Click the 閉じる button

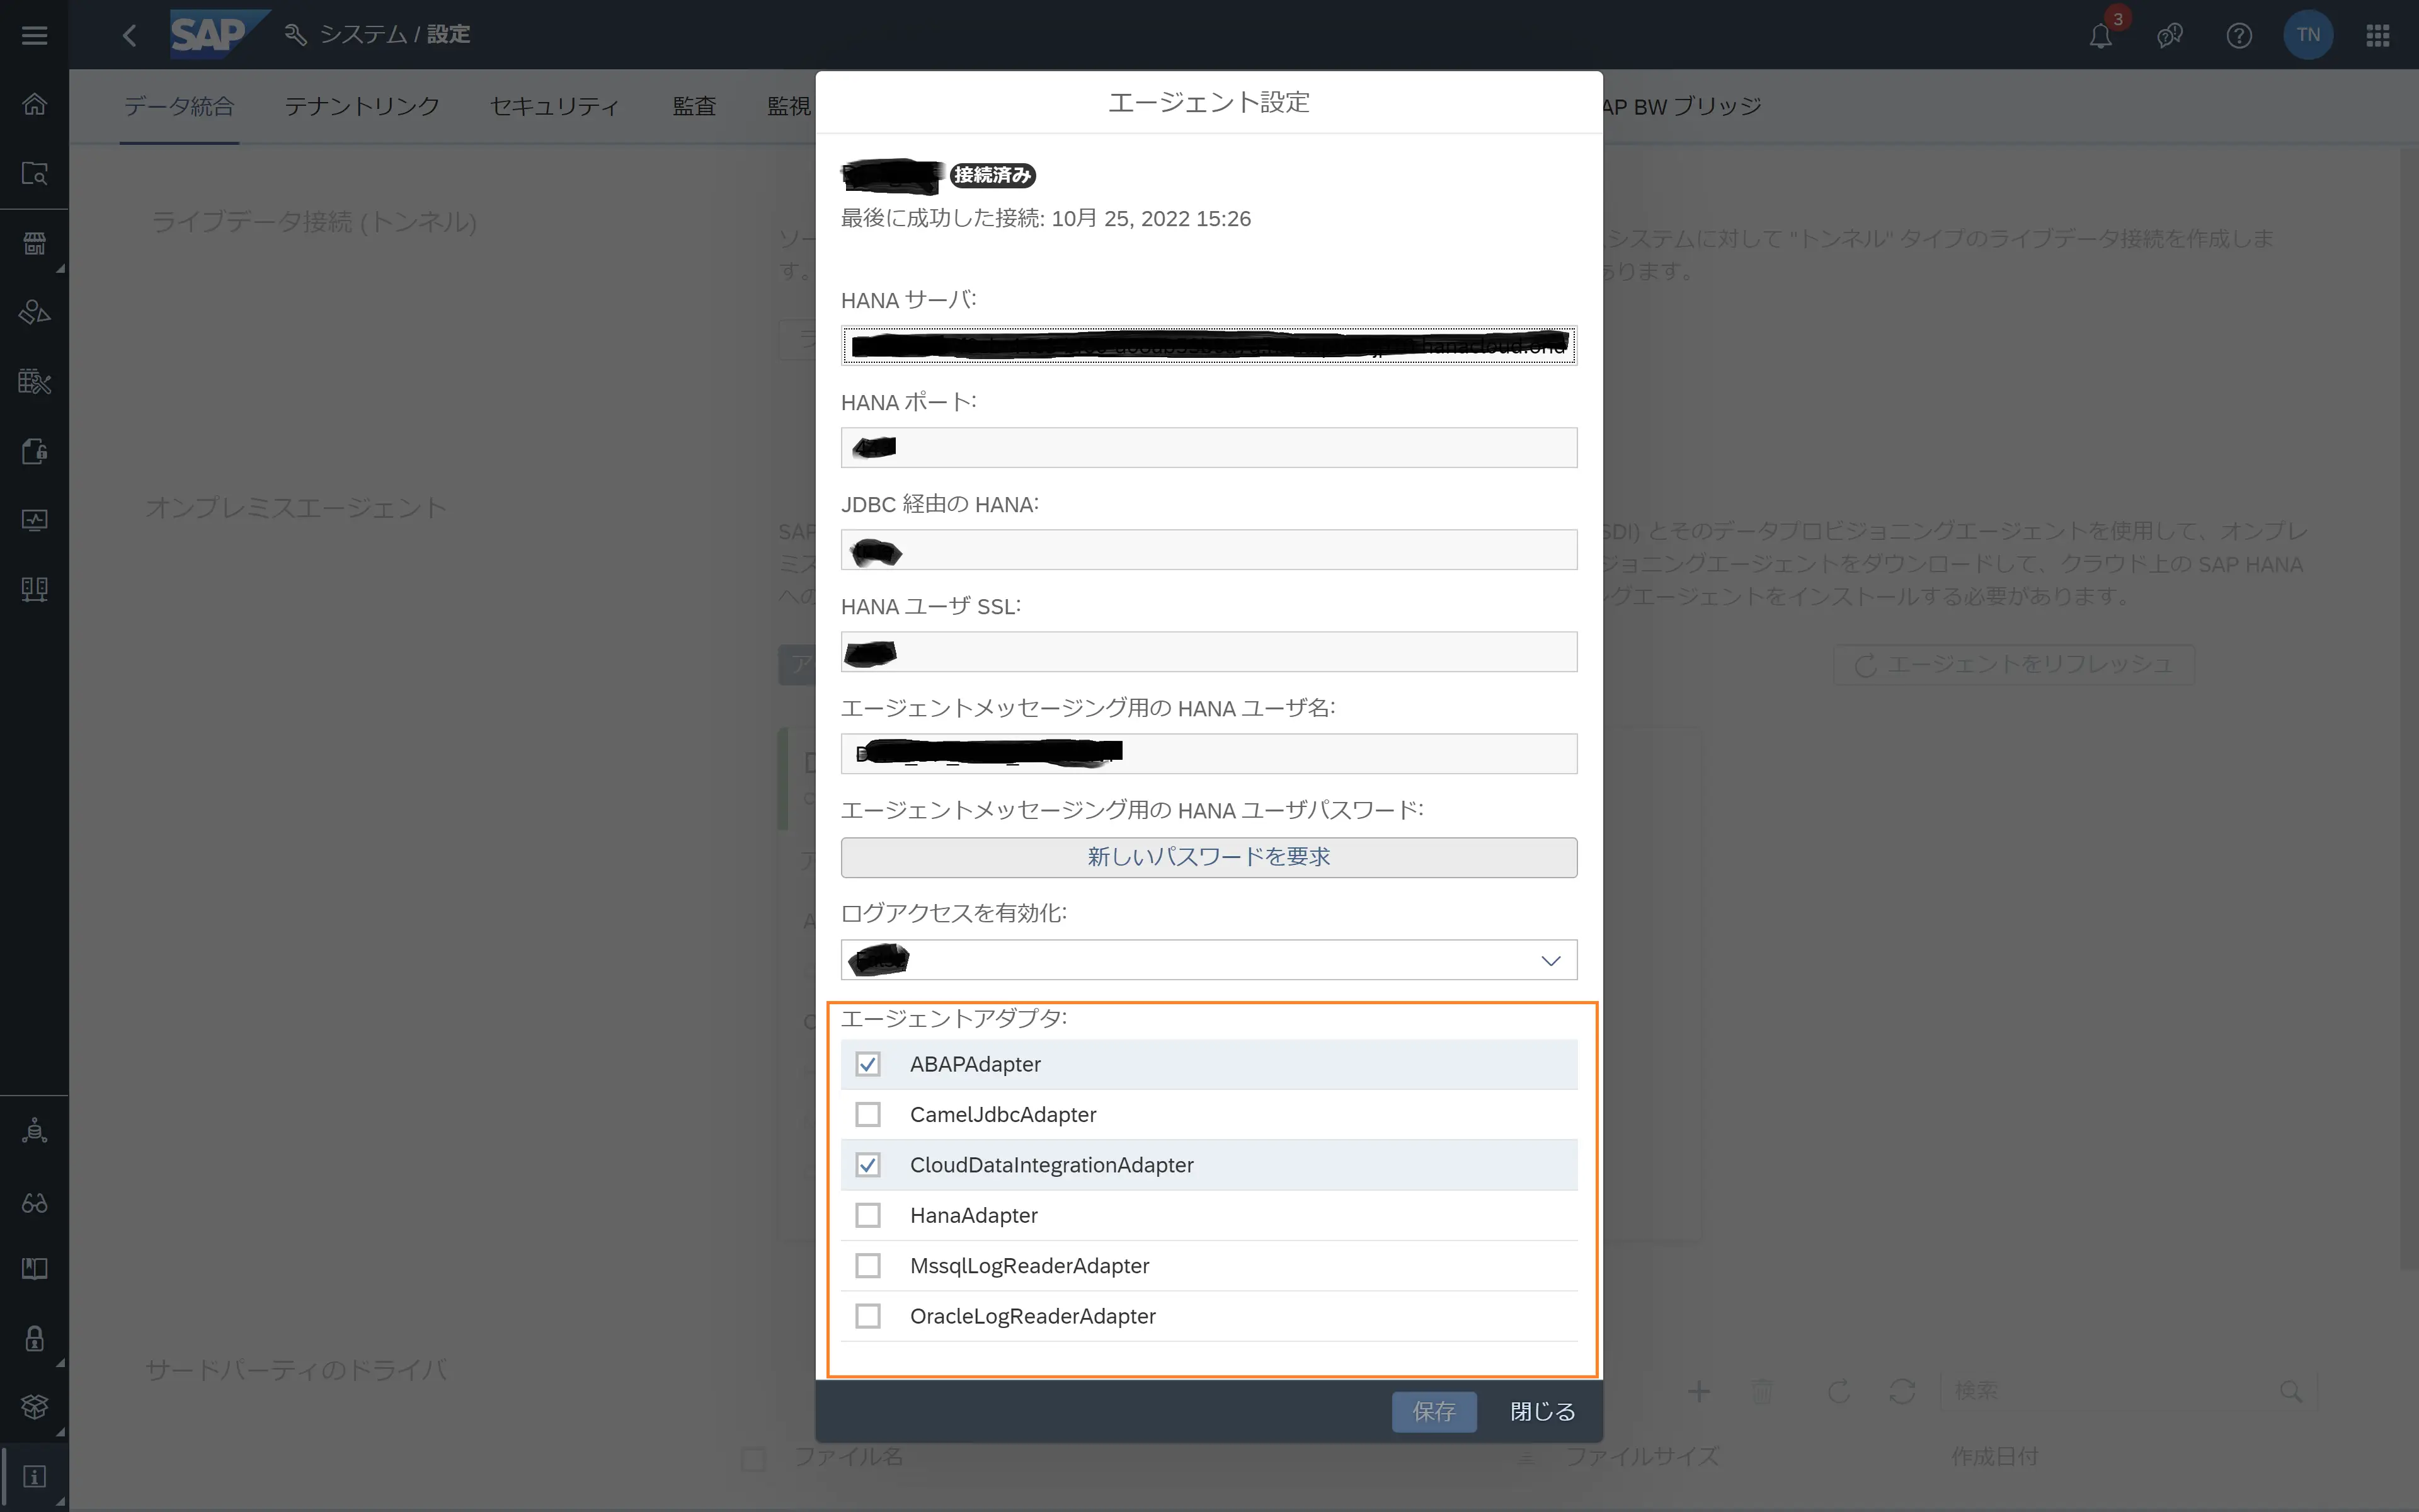[1542, 1411]
